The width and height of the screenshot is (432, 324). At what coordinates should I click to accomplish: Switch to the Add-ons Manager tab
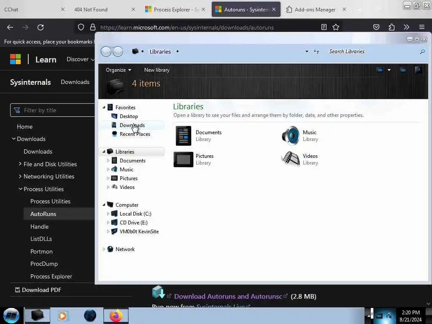coord(316,9)
